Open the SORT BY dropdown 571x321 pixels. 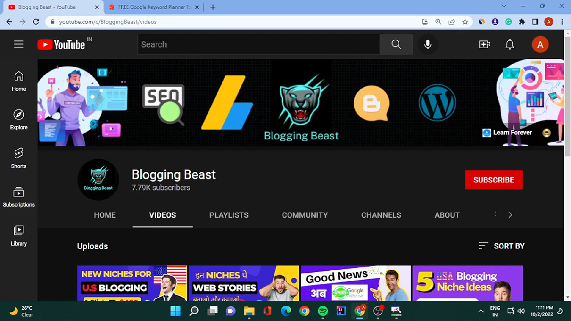pyautogui.click(x=501, y=246)
